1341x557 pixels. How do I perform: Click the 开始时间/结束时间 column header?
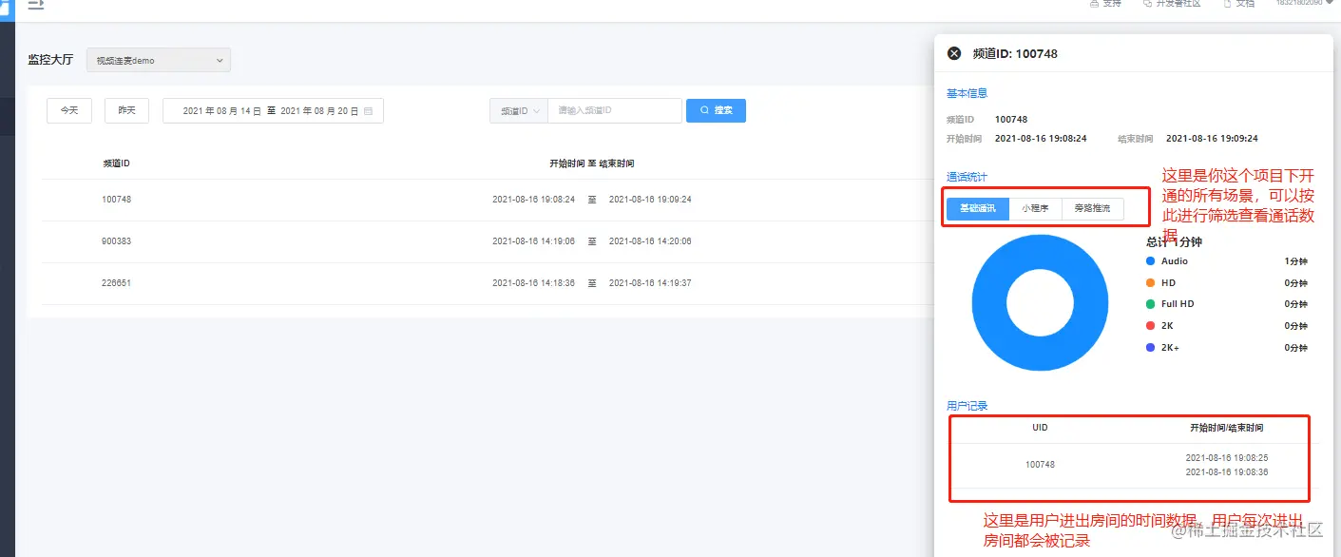click(x=1226, y=428)
